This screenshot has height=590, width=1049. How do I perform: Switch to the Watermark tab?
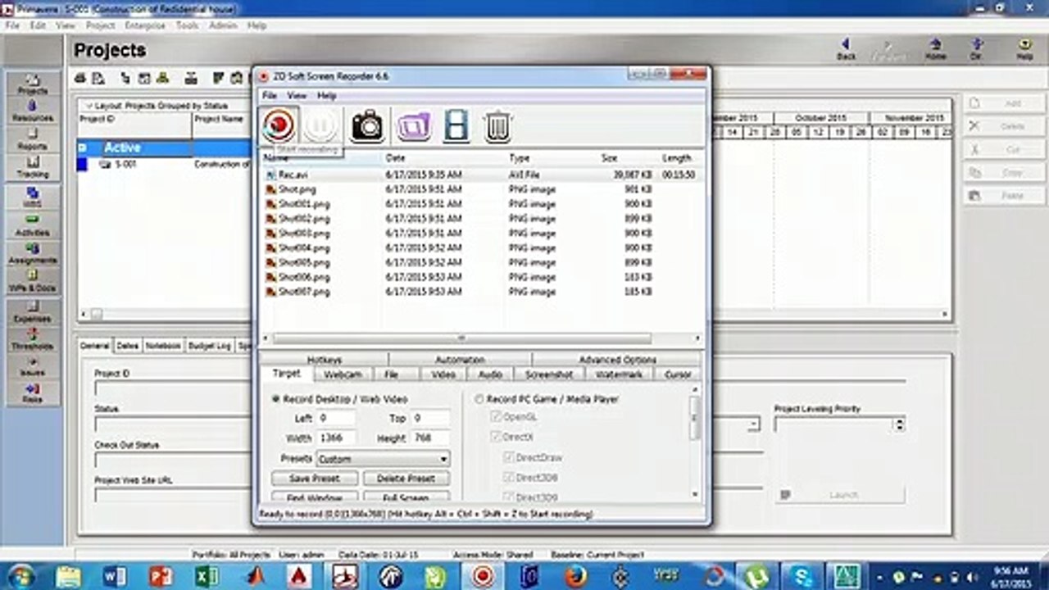point(619,374)
